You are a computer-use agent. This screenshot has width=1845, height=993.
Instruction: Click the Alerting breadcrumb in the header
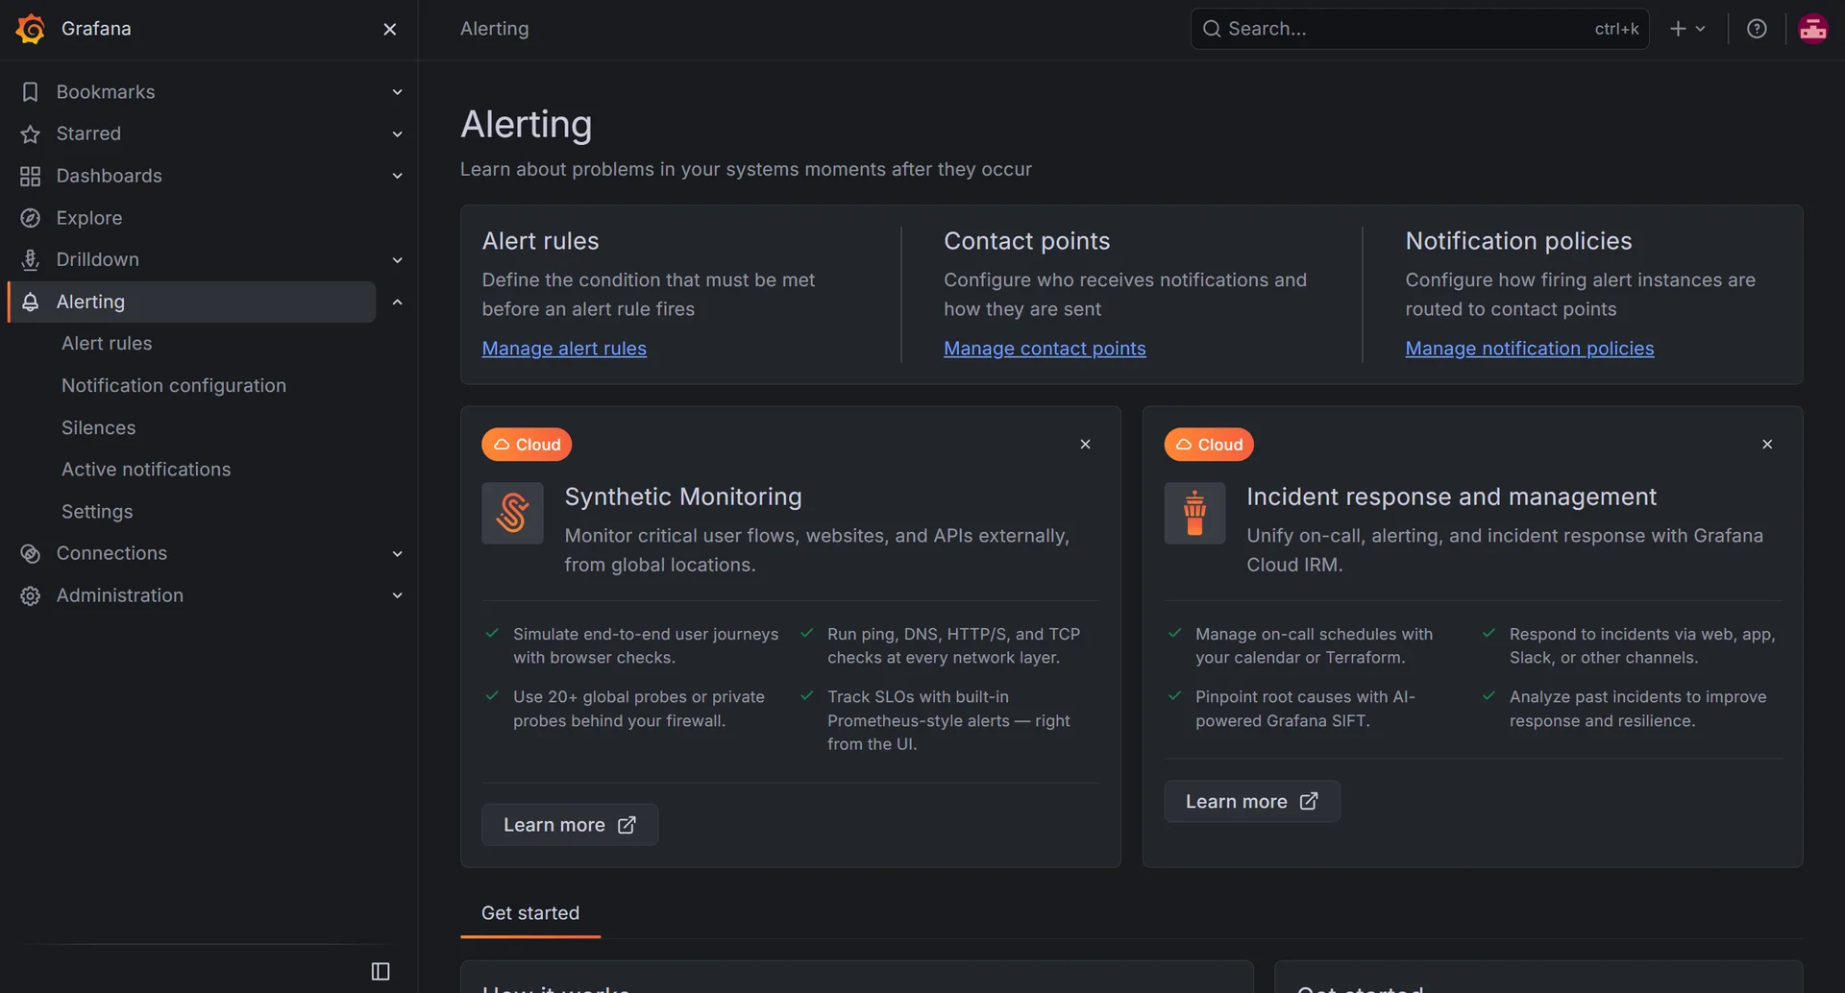(494, 29)
